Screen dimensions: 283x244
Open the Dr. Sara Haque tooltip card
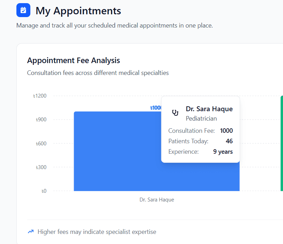click(200, 129)
